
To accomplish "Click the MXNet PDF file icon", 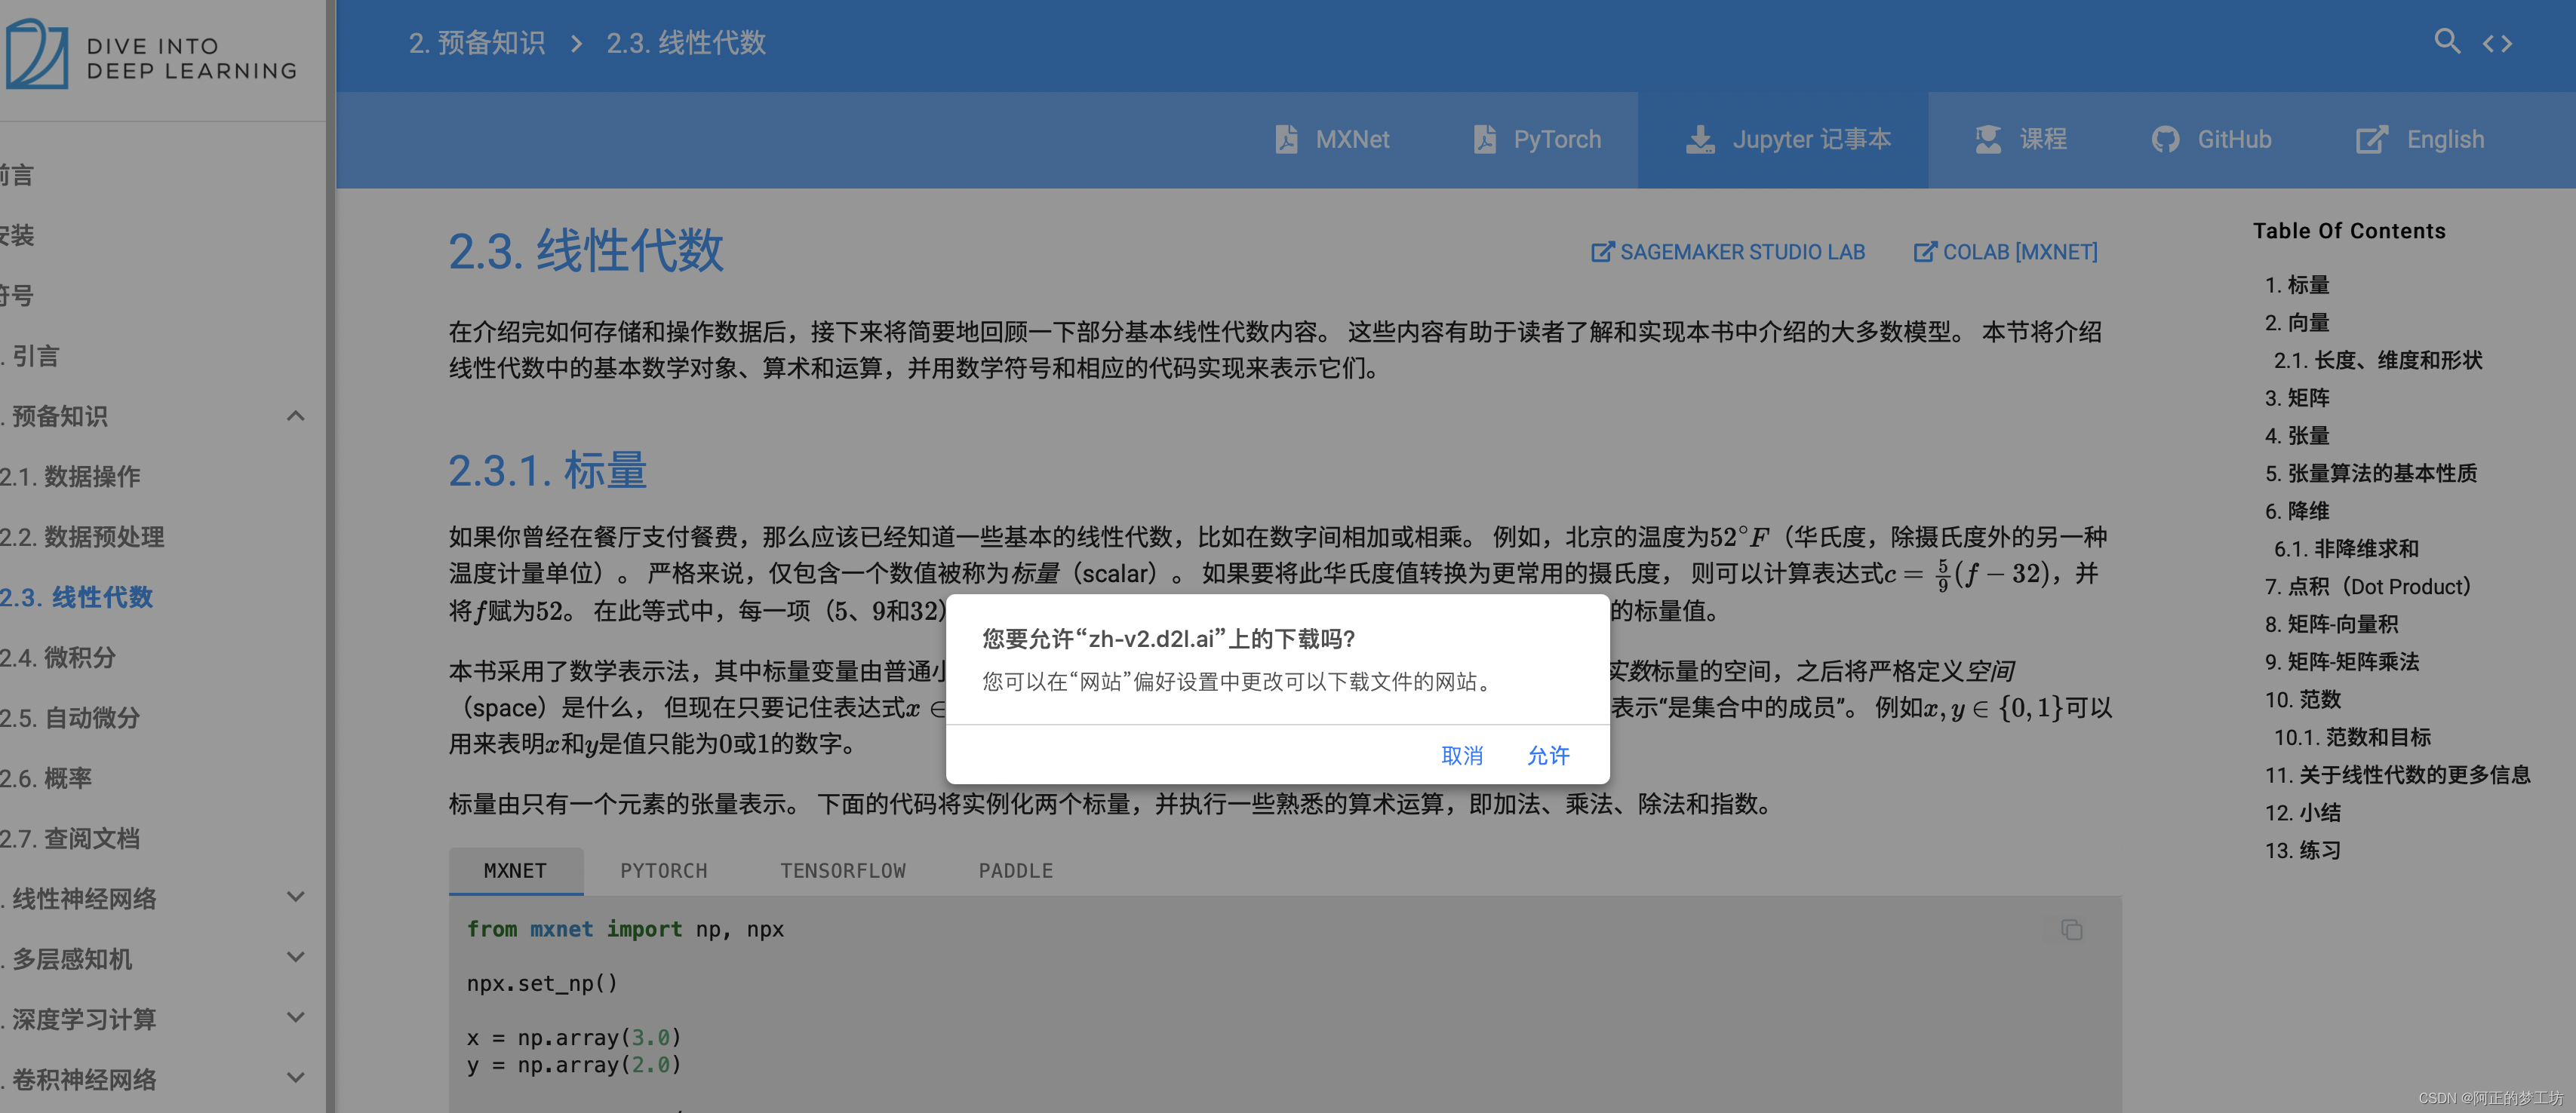I will click(1286, 139).
